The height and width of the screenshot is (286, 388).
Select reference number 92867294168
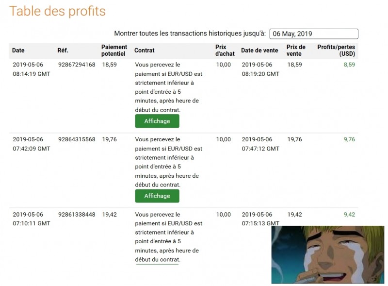point(77,65)
